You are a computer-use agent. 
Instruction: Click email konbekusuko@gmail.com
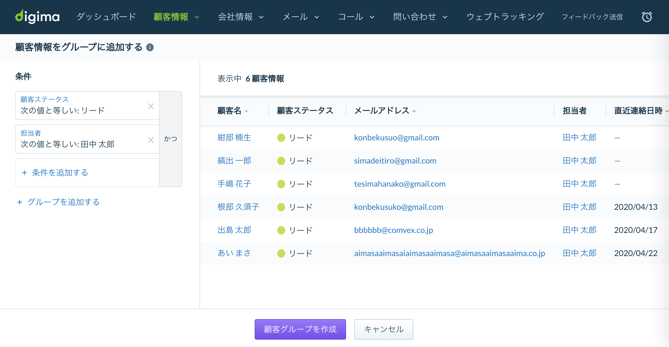pos(399,207)
